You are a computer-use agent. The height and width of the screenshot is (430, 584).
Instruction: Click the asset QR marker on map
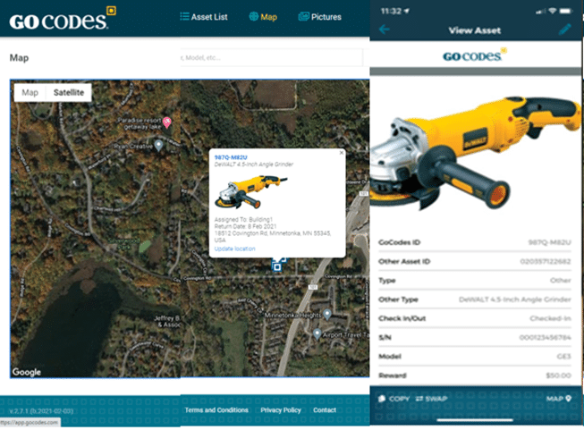point(278,266)
